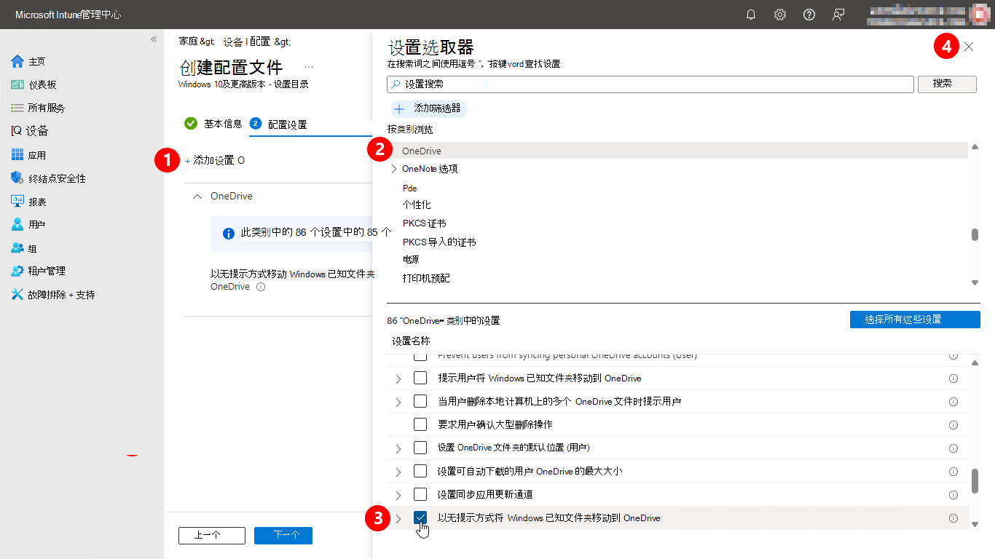This screenshot has width=995, height=559.
Task: Click into the 设置搜索 search field
Action: tap(650, 84)
